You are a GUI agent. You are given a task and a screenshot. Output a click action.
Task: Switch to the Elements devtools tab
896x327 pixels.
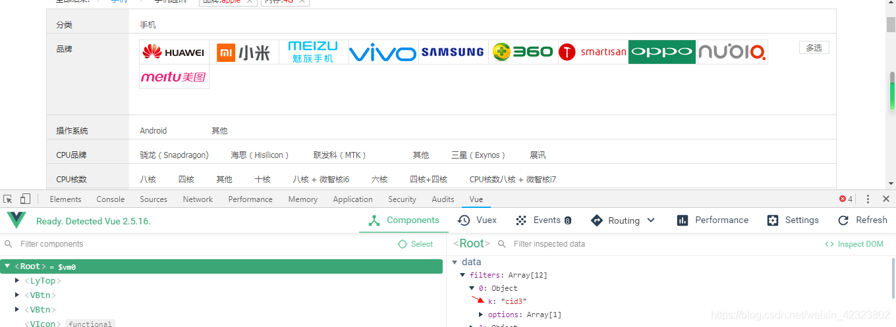click(65, 199)
